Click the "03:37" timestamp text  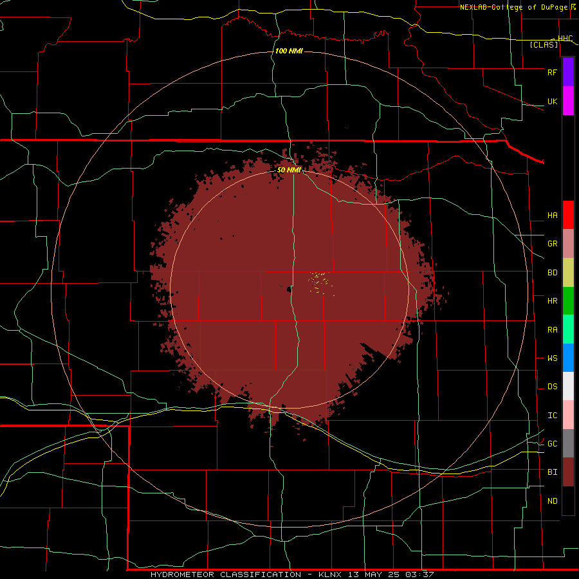pyautogui.click(x=419, y=574)
